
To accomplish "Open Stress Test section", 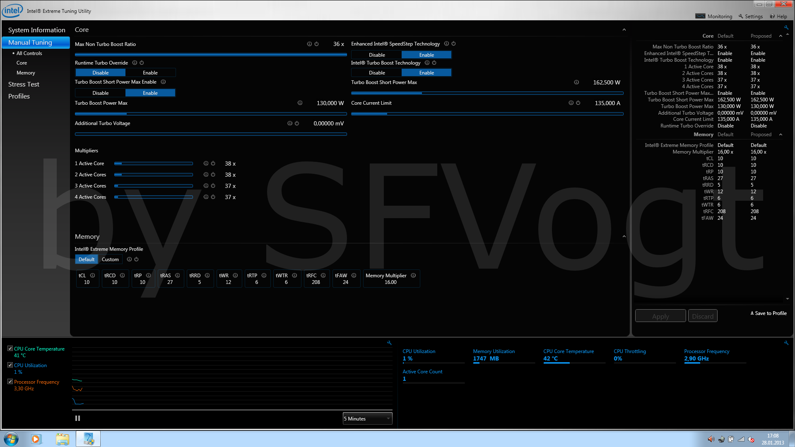I will [24, 84].
